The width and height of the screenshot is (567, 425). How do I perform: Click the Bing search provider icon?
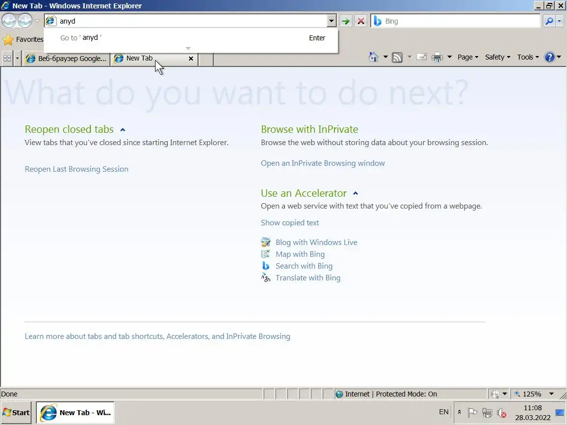point(378,21)
